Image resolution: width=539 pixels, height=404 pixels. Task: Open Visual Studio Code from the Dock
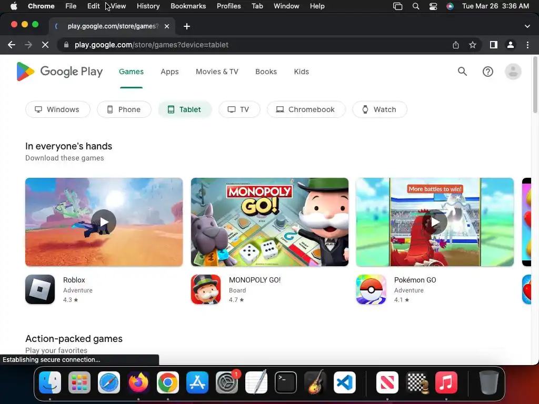click(x=345, y=382)
